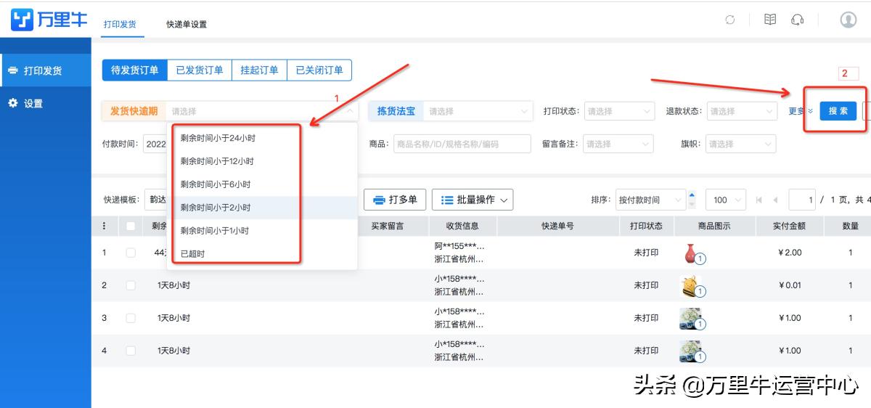The height and width of the screenshot is (408, 871).
Task: Click the 付款时间 date input field
Action: [155, 144]
